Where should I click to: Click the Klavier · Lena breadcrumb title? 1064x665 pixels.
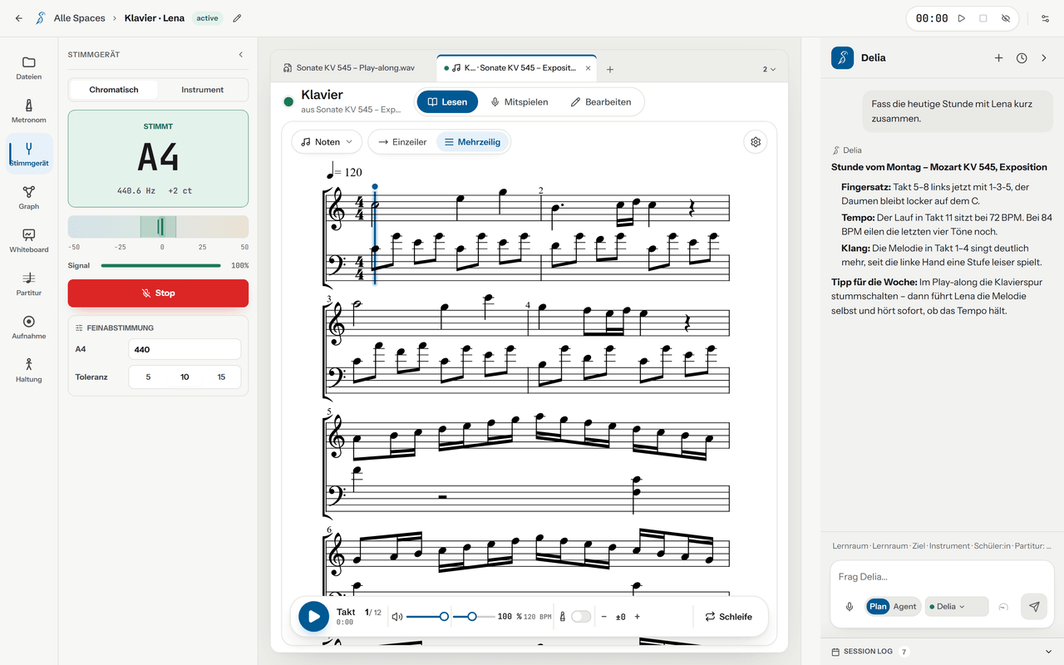coord(155,18)
